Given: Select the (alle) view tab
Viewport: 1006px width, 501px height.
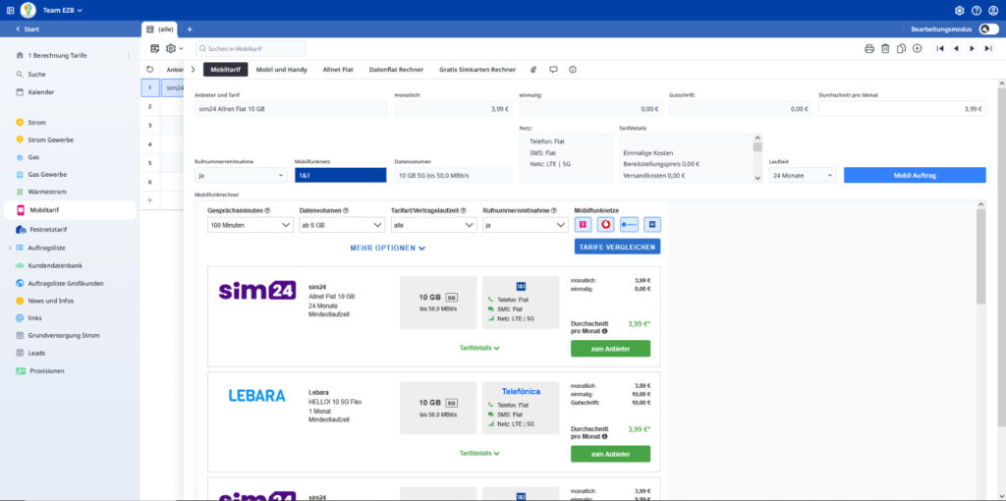Looking at the screenshot, I should (x=160, y=29).
